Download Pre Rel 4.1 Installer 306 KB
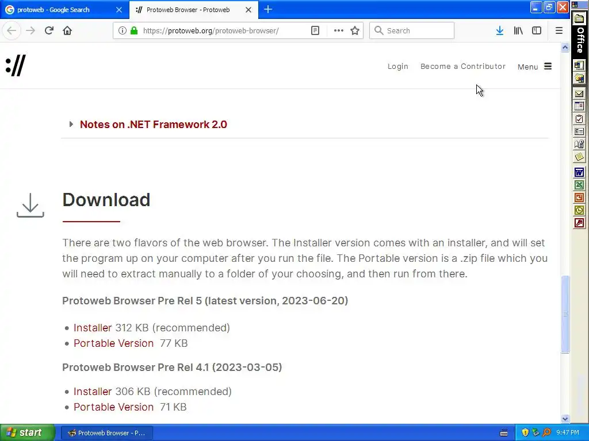The image size is (589, 441). [93, 392]
